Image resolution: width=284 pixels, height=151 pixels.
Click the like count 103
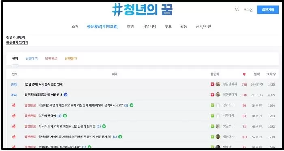(x=244, y=137)
